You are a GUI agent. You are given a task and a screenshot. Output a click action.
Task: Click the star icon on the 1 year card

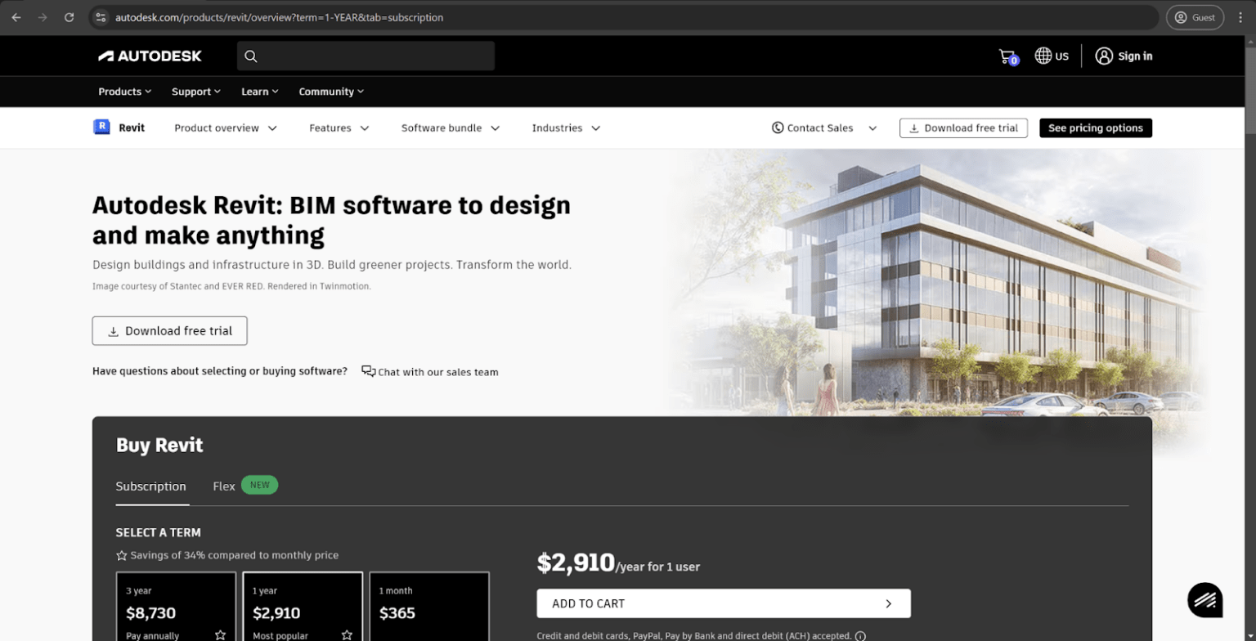click(x=347, y=634)
